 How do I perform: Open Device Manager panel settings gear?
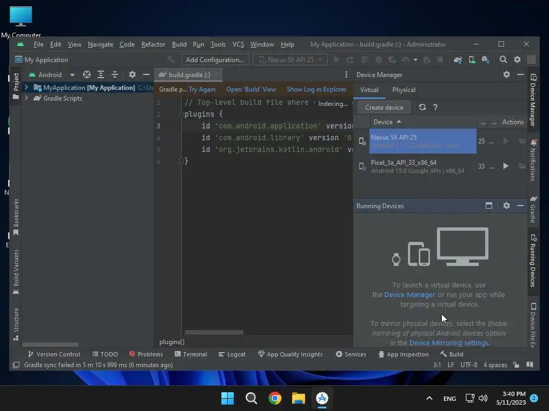(506, 74)
